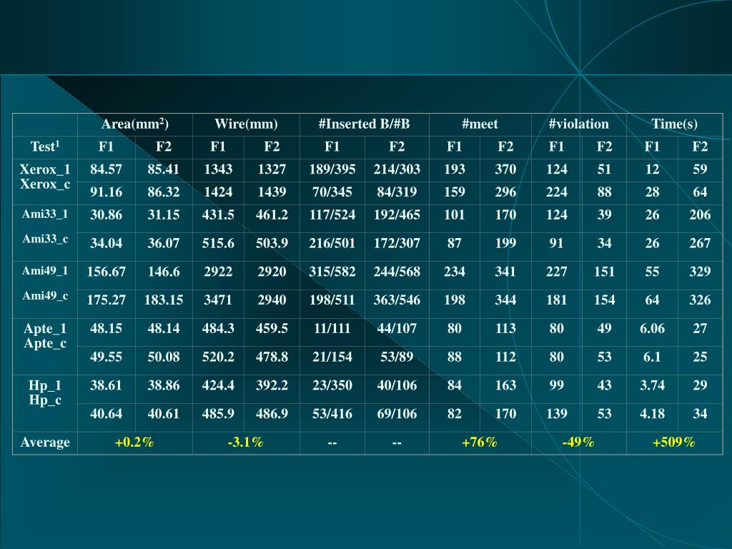Click the "Ami33_1" row label
The image size is (732, 549).
[x=45, y=214]
